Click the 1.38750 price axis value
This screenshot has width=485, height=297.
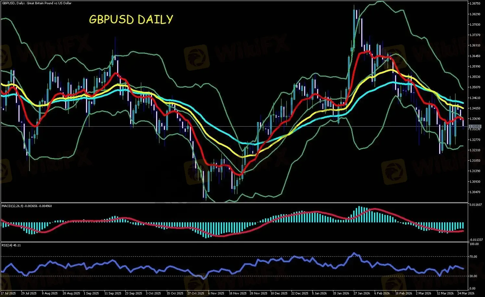coord(474,4)
